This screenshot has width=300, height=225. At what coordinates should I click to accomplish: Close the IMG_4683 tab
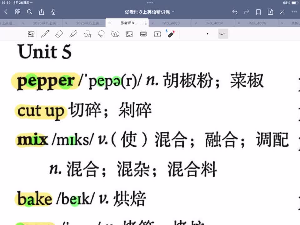[x=153, y=23]
